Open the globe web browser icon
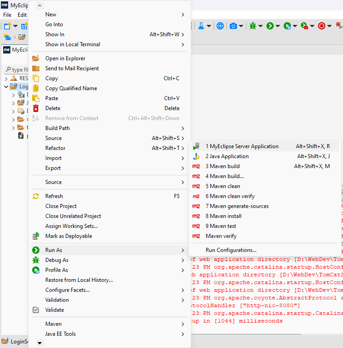Image resolution: width=343 pixels, height=348 pixels. click(x=220, y=26)
